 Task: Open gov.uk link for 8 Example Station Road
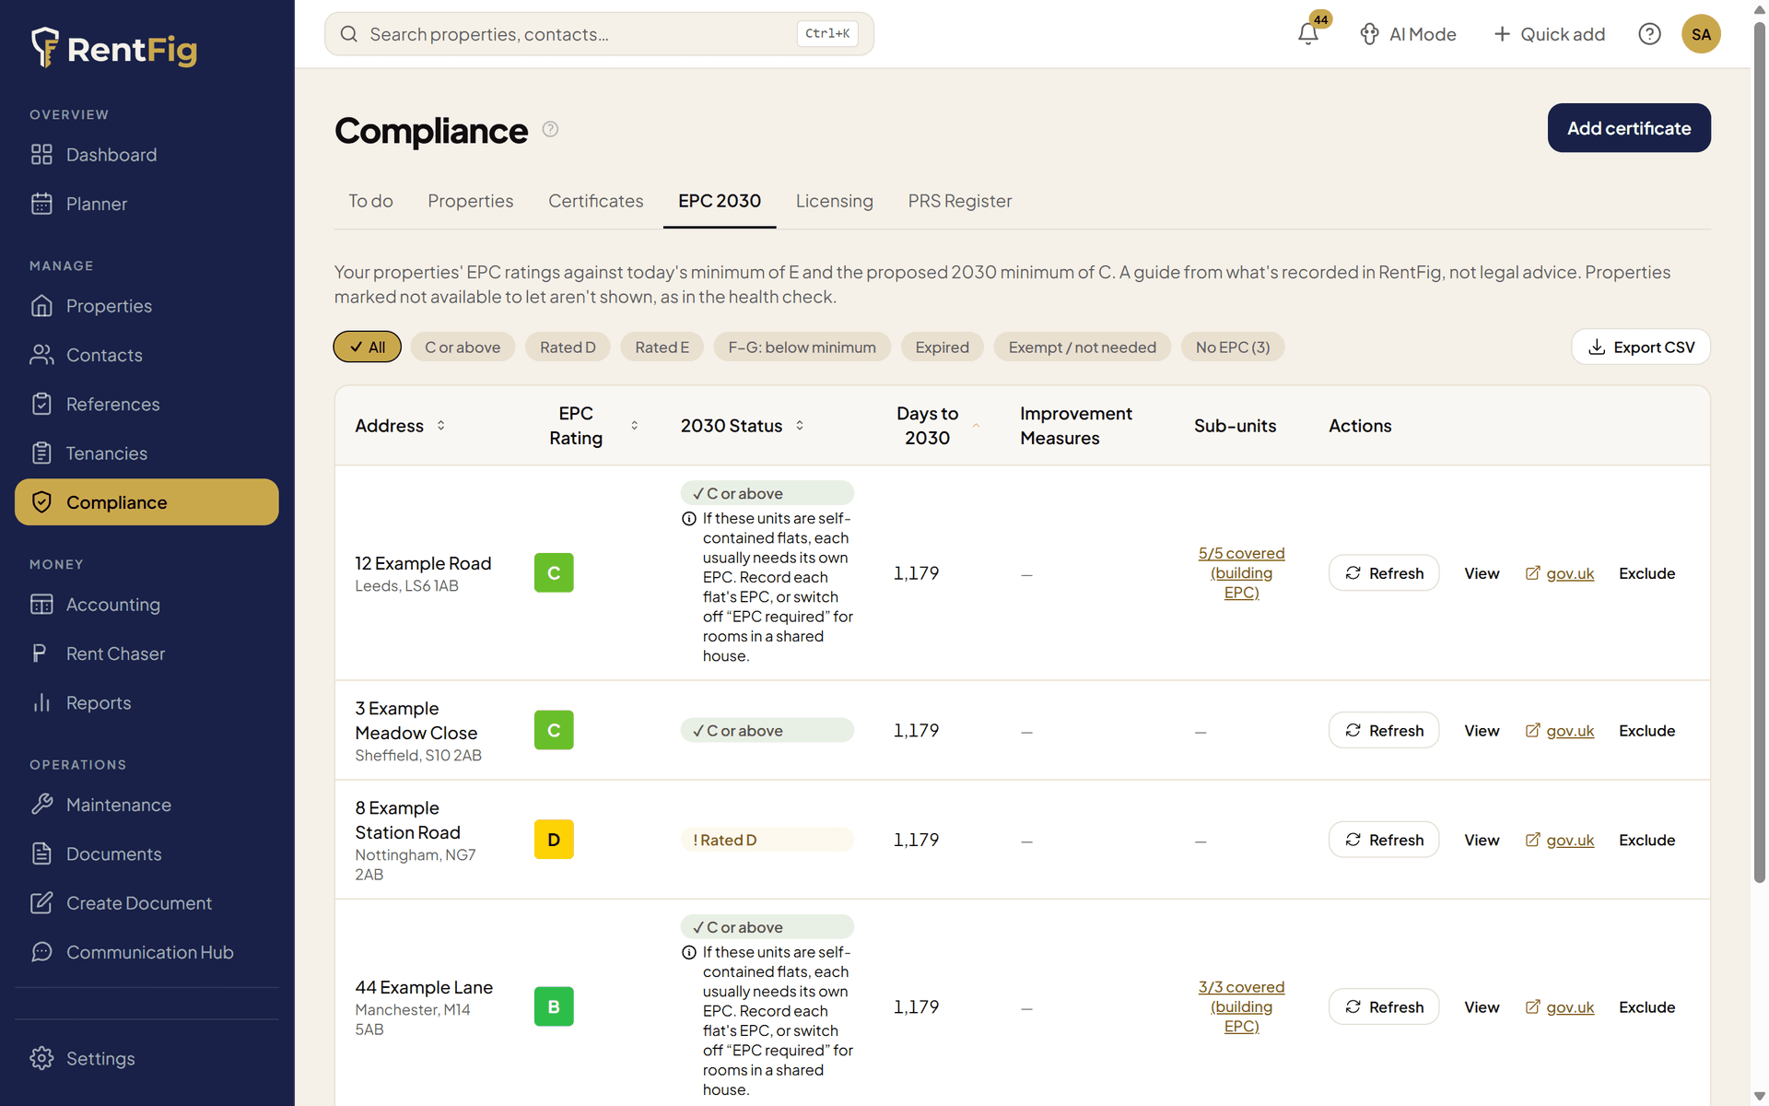(1560, 841)
